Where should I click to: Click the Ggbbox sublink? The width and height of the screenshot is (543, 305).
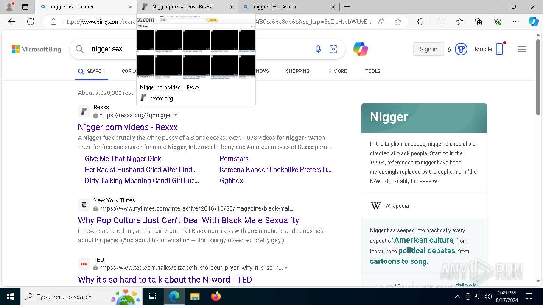[231, 180]
